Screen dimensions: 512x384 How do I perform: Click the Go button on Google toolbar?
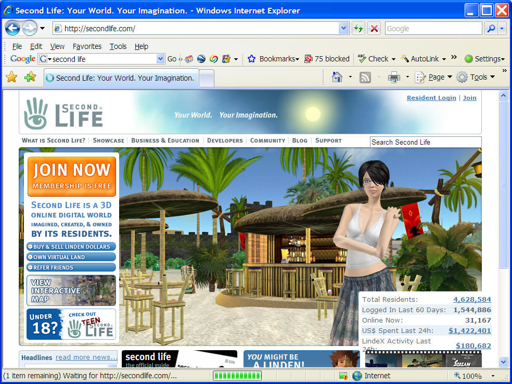click(x=172, y=59)
